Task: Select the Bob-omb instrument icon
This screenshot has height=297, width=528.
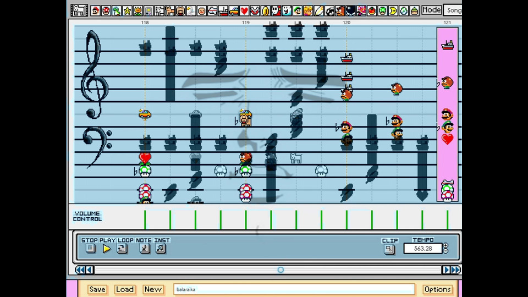Action: (x=350, y=11)
